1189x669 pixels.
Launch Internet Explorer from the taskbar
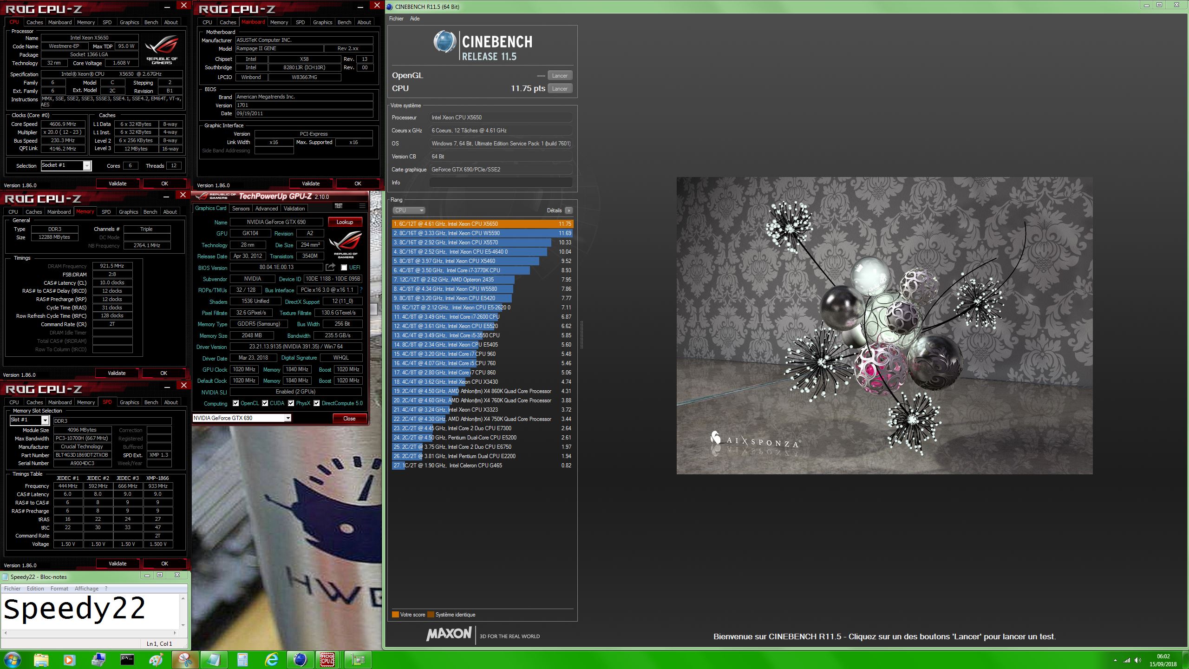click(x=271, y=660)
